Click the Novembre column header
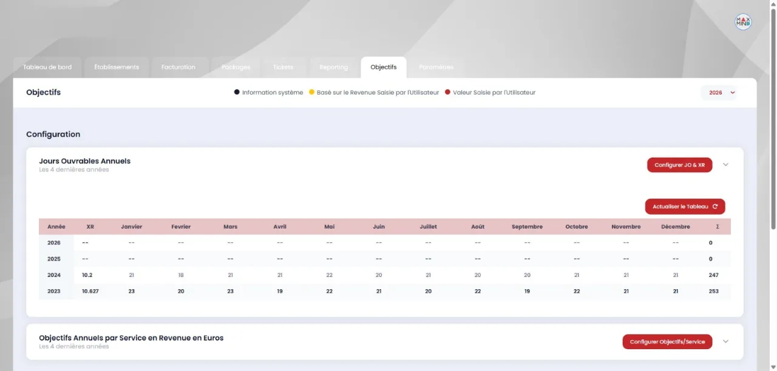 626,227
